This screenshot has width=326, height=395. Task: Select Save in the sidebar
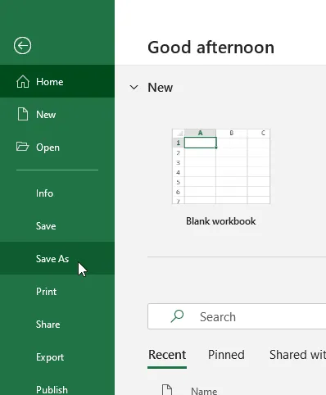click(x=57, y=226)
